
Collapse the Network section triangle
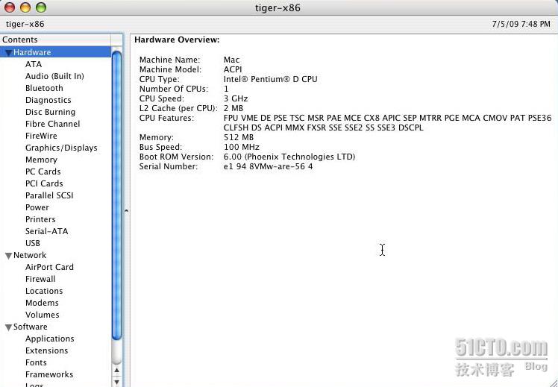coord(8,256)
